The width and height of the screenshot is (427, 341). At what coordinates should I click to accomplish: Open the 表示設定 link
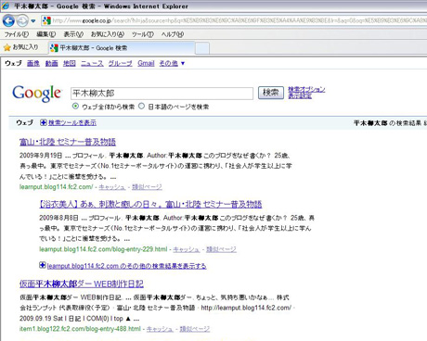coord(300,96)
